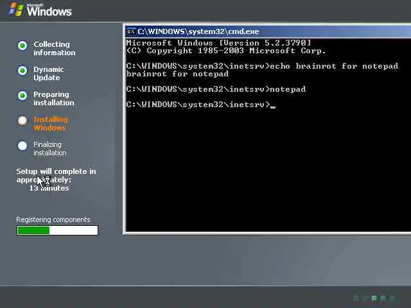This screenshot has height=308, width=411.
Task: Click the orange 'Installing Windows' label
Action: click(x=51, y=124)
